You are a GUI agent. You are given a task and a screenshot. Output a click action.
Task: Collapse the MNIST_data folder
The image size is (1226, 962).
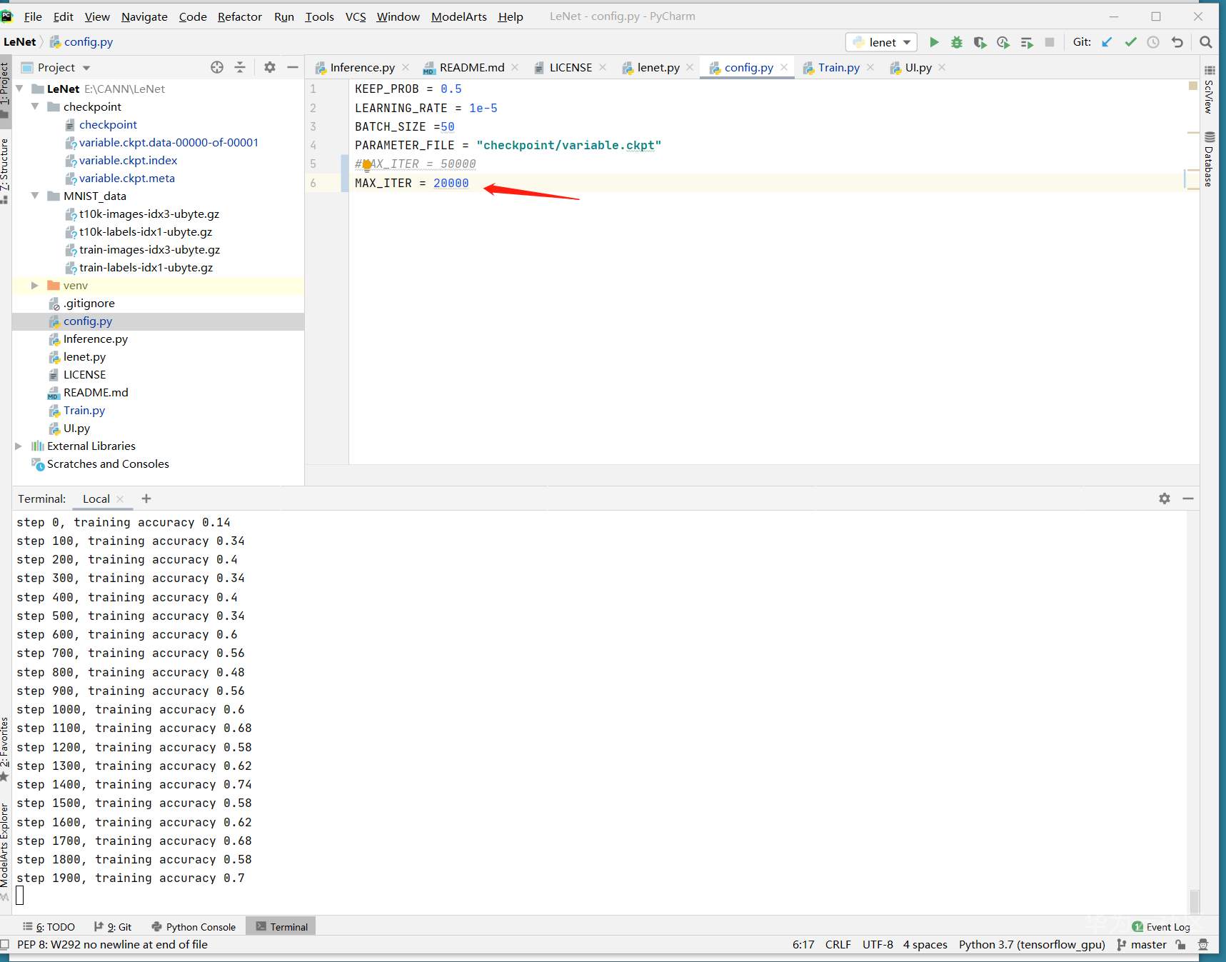(35, 196)
